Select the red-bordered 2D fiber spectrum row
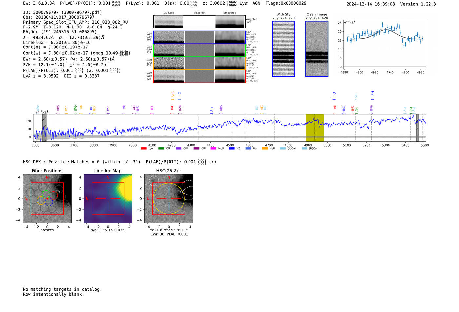Viewport: 459px width, 312px height. pos(199,76)
